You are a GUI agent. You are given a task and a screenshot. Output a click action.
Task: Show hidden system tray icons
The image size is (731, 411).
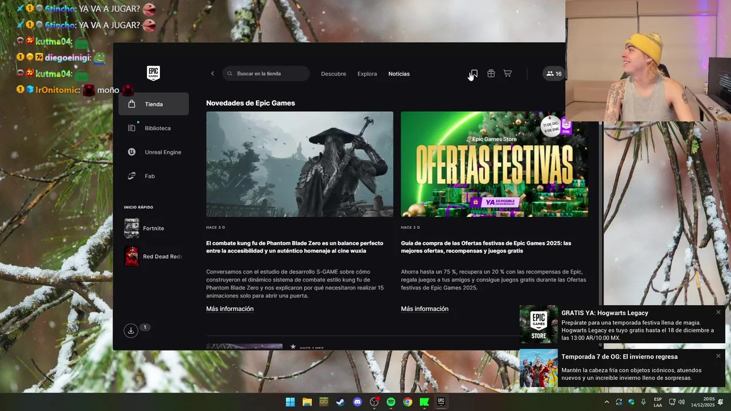[607, 402]
